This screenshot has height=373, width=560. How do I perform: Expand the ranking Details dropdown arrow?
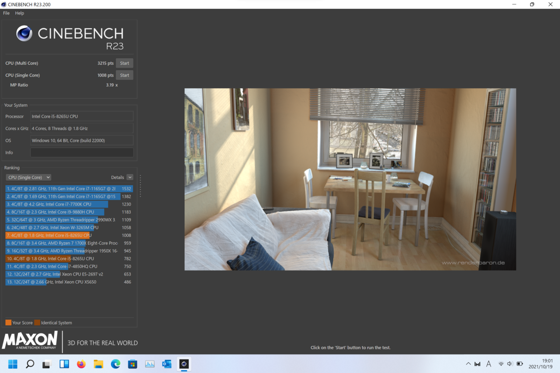tap(130, 177)
